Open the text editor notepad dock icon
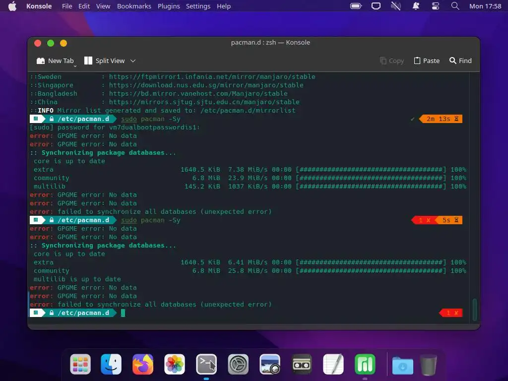The width and height of the screenshot is (508, 381). [333, 364]
